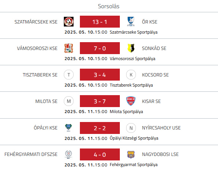Open the 13 - 1 match result

pyautogui.click(x=100, y=22)
